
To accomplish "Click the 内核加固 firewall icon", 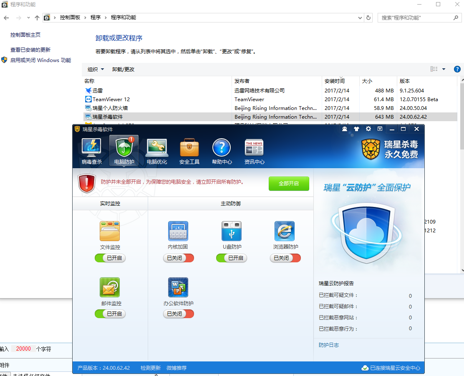I will (178, 231).
